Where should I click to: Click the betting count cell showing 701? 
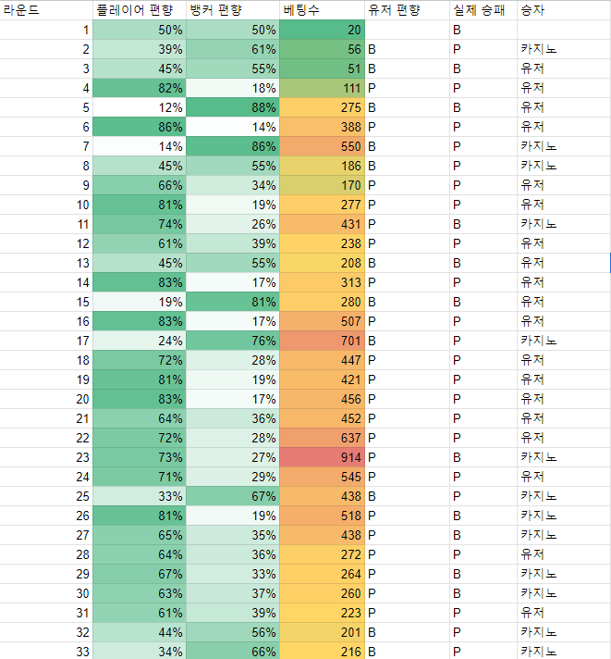click(323, 341)
